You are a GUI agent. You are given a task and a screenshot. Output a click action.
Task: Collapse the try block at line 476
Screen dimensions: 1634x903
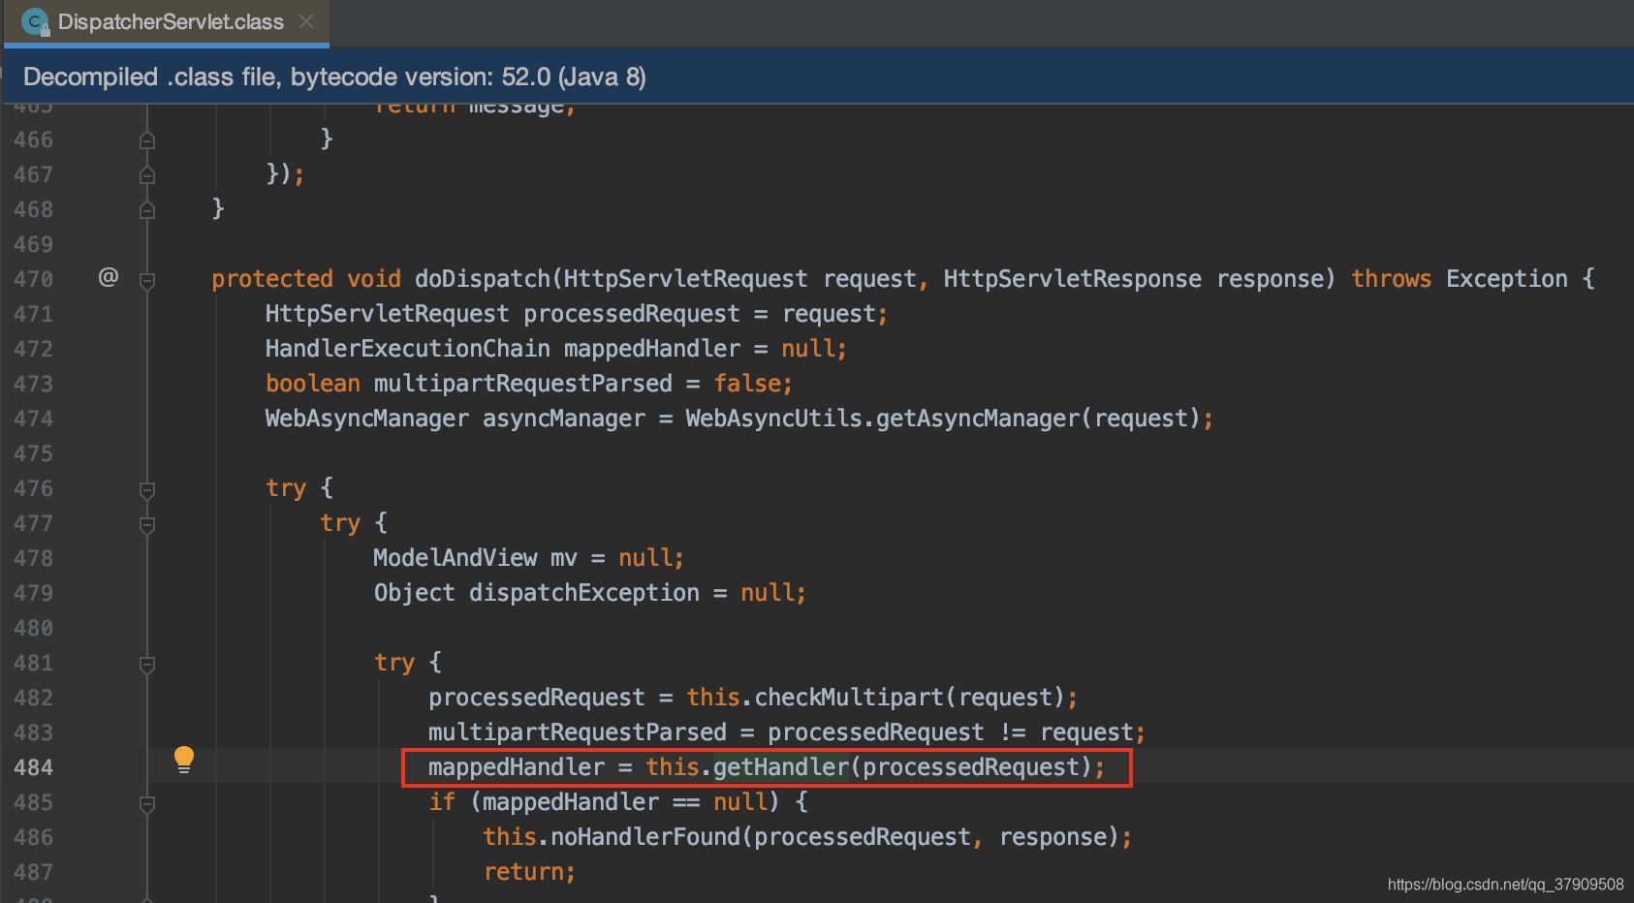tap(147, 490)
